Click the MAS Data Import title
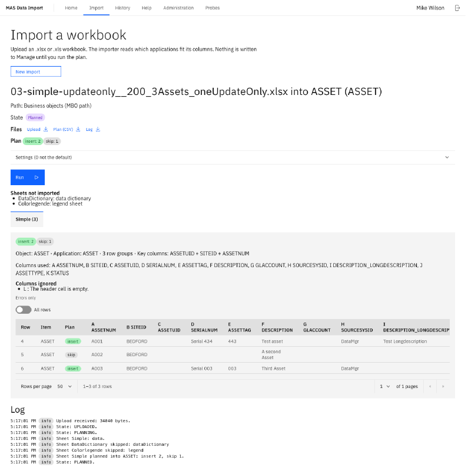 pyautogui.click(x=25, y=8)
